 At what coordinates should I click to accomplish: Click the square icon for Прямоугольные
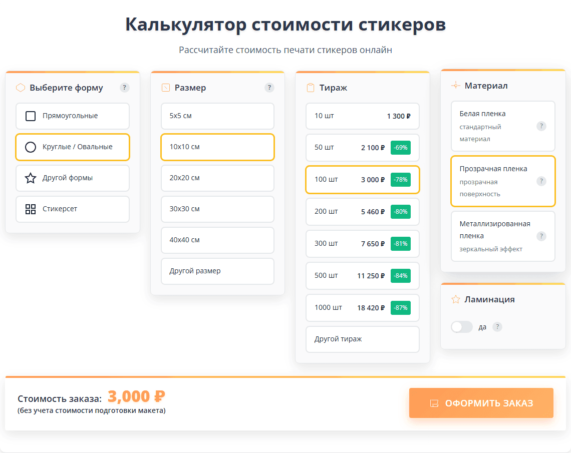click(x=31, y=116)
